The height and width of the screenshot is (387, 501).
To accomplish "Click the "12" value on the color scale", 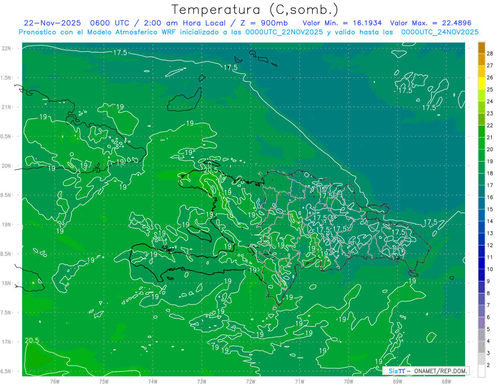I will (x=490, y=245).
